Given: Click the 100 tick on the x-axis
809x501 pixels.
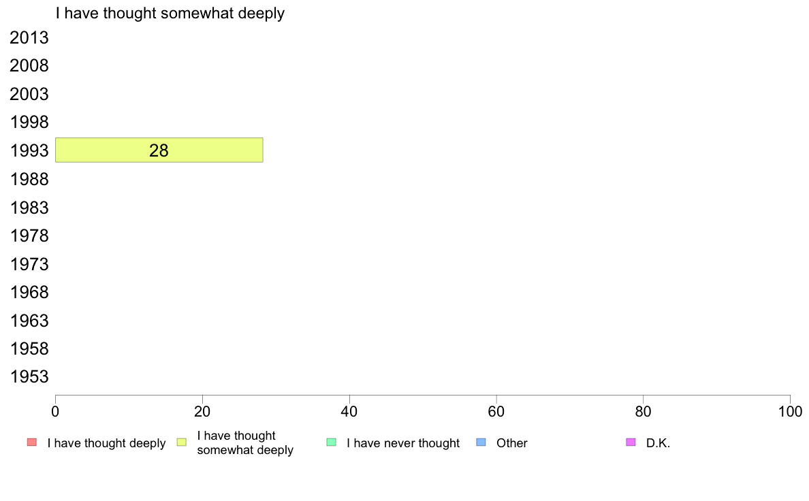Looking at the screenshot, I should [x=790, y=412].
